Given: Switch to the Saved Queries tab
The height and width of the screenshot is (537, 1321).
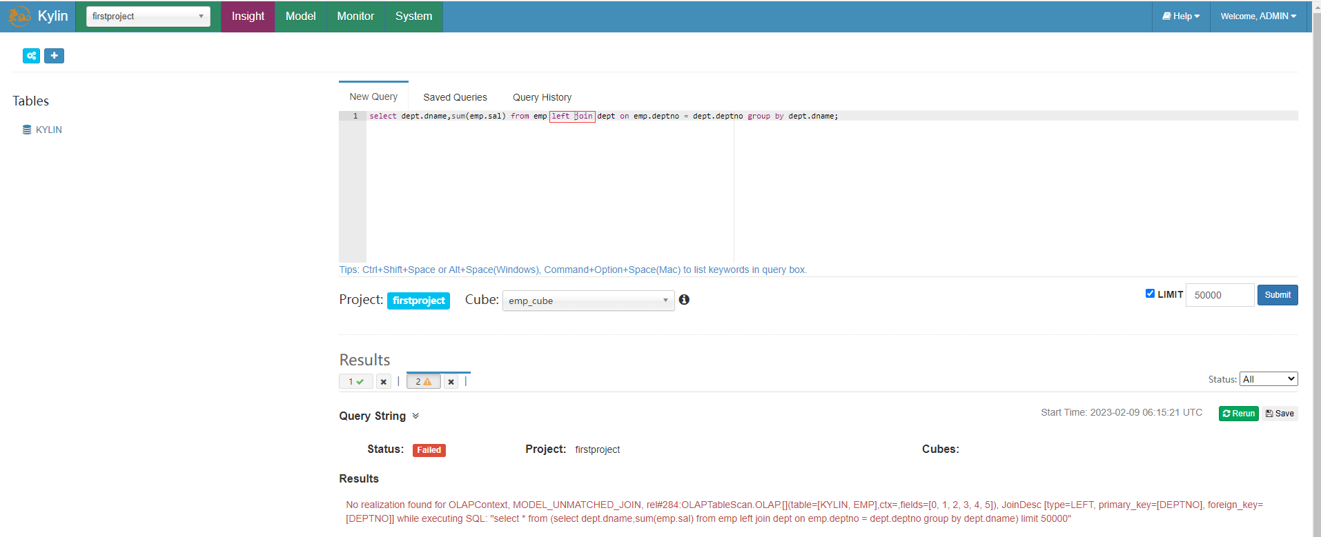Looking at the screenshot, I should (455, 97).
